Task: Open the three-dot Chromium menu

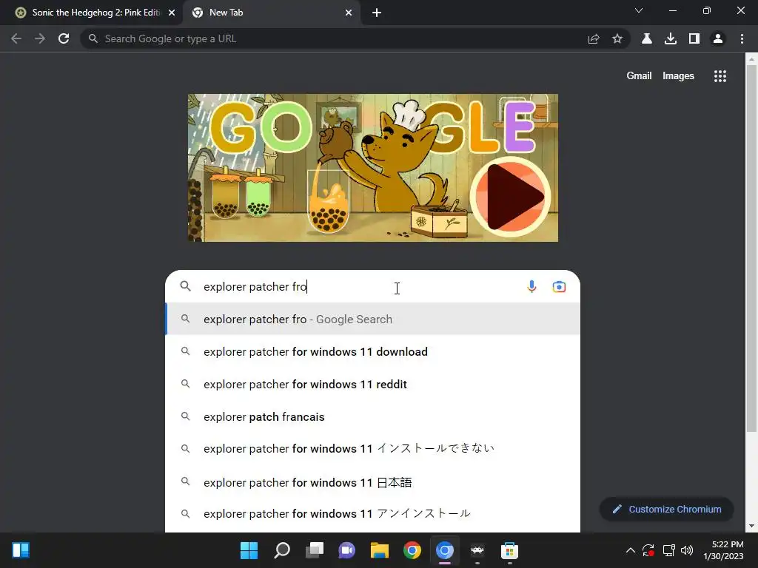Action: point(742,38)
